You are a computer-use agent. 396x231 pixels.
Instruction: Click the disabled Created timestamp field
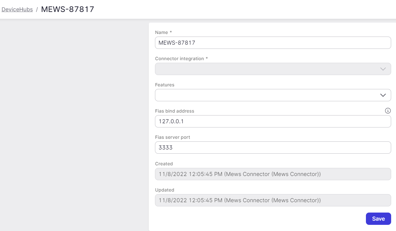click(x=273, y=174)
